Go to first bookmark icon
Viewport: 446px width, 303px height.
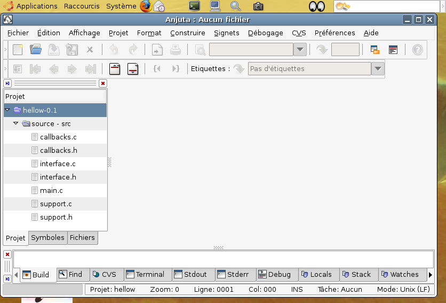click(x=35, y=69)
